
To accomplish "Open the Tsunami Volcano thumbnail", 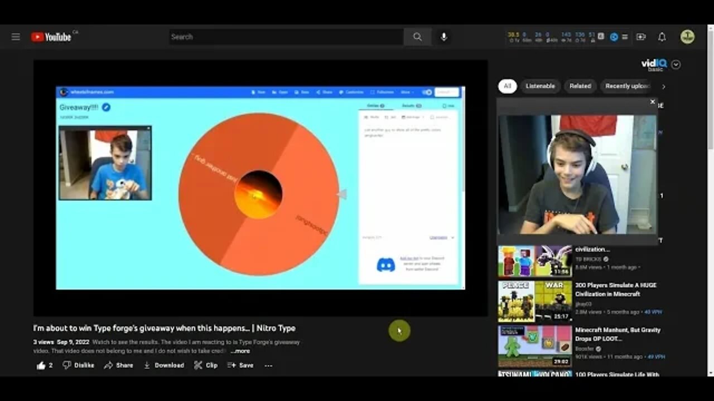I will pyautogui.click(x=535, y=374).
